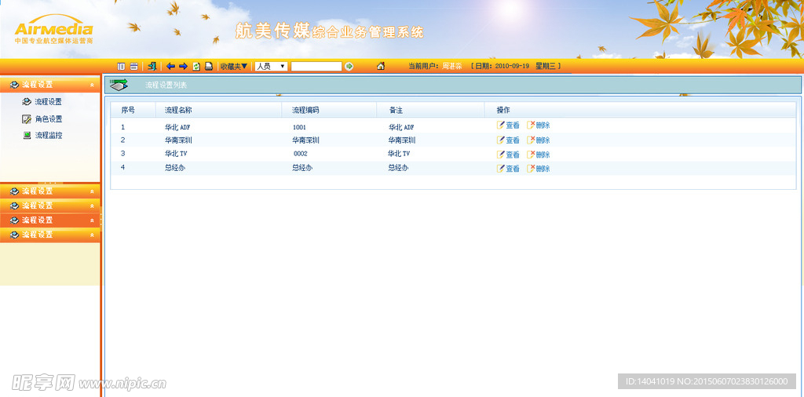Click the green refresh icon in toolbar
Image resolution: width=804 pixels, height=397 pixels.
click(x=196, y=67)
